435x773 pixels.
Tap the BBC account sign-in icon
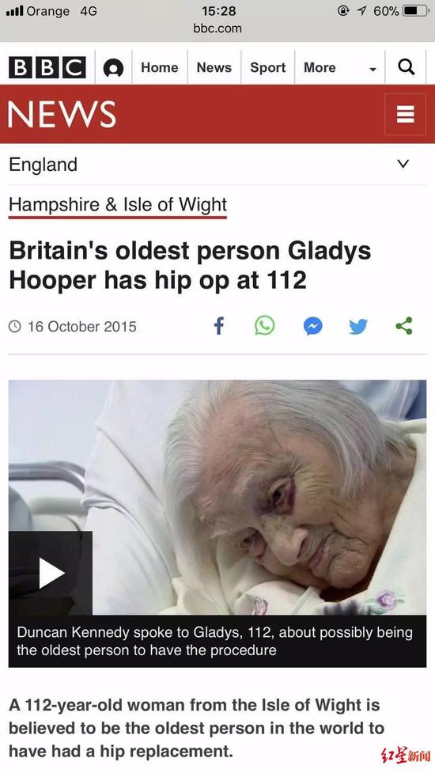pyautogui.click(x=113, y=67)
